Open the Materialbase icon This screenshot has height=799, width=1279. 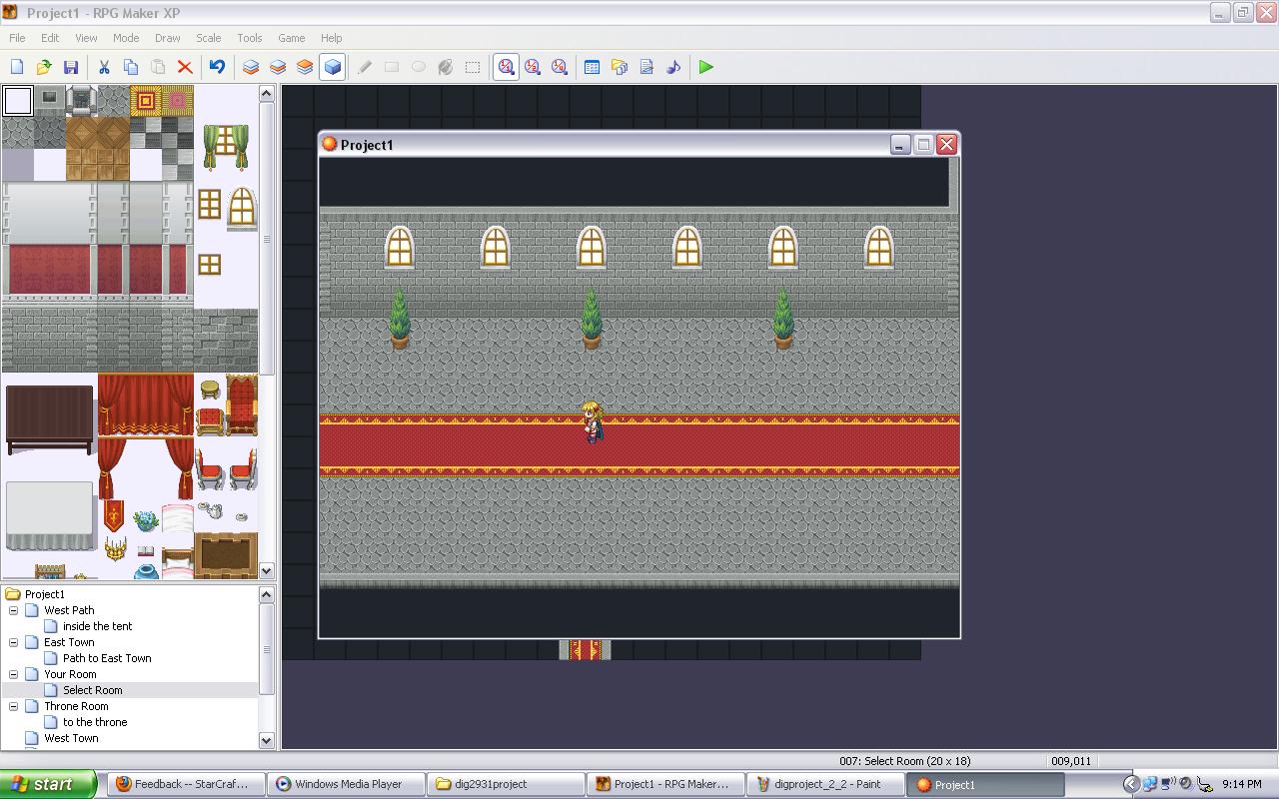620,67
